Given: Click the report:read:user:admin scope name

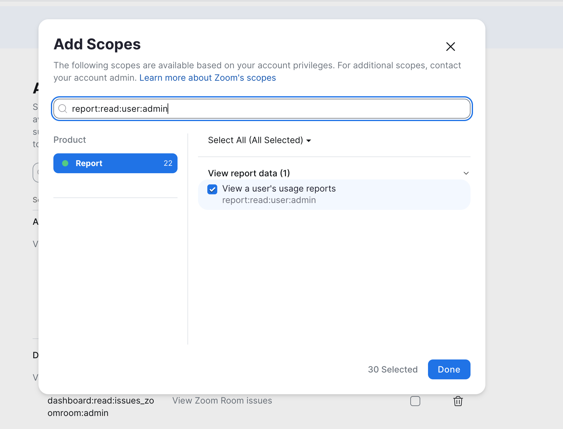Looking at the screenshot, I should pos(269,200).
